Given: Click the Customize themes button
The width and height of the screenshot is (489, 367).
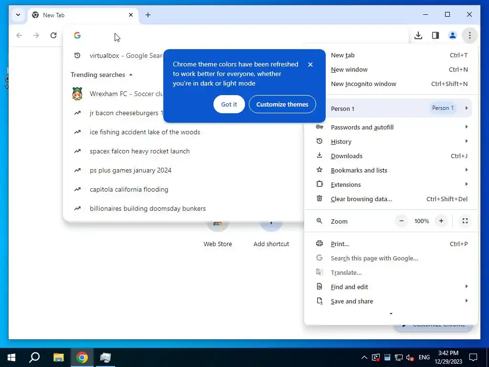Looking at the screenshot, I should point(282,104).
